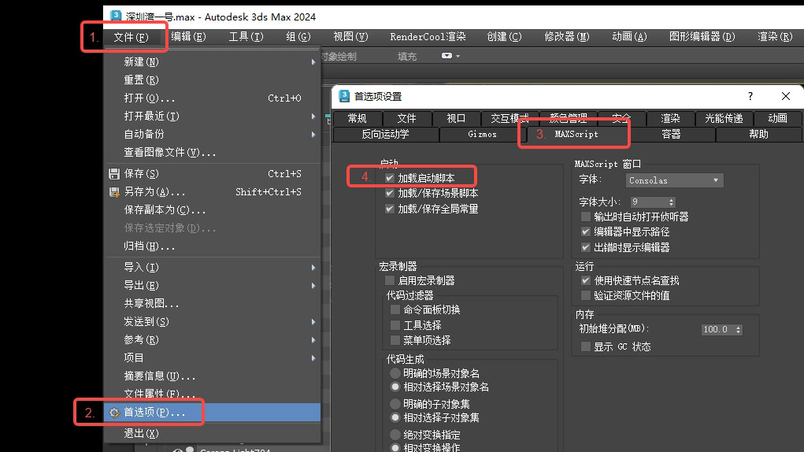Click the font size value field

649,202
